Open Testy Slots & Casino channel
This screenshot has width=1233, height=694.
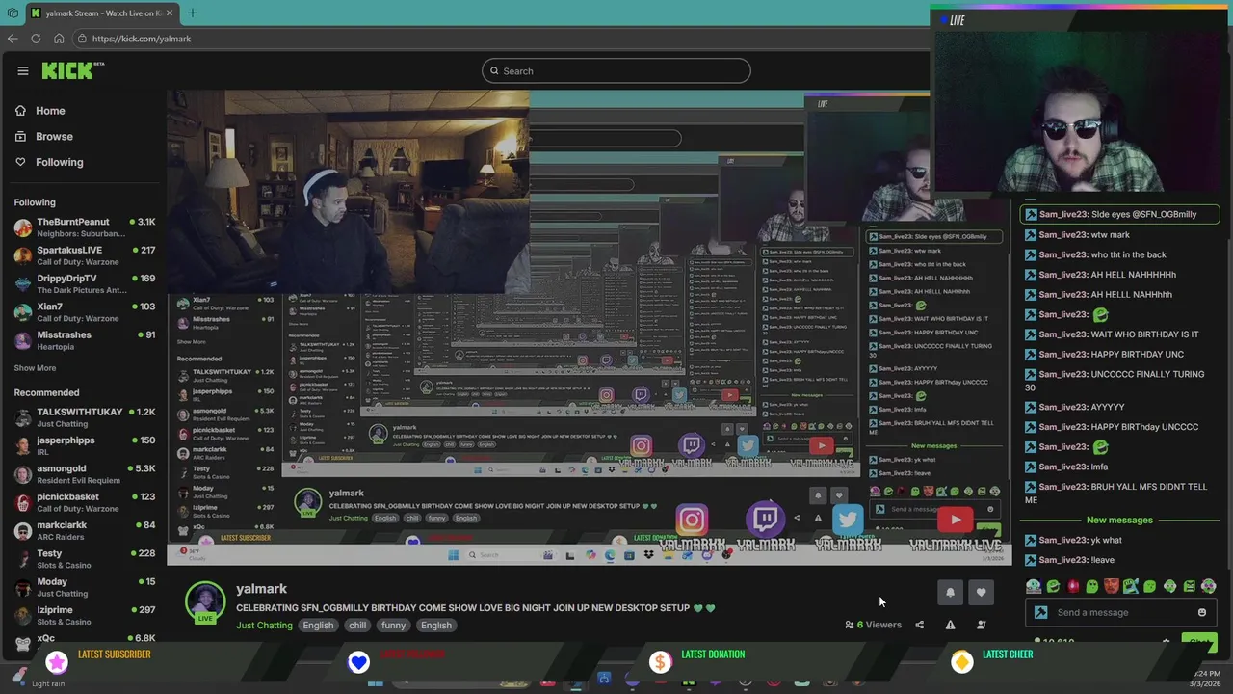coord(85,559)
